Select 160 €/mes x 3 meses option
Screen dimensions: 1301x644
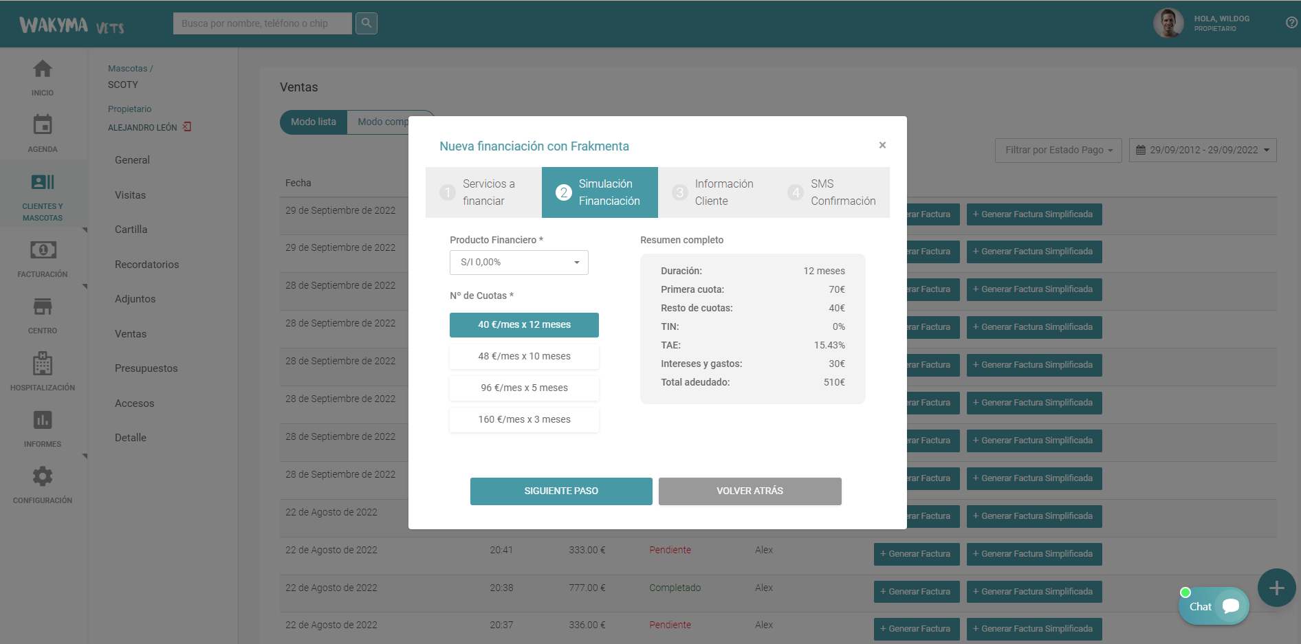click(x=524, y=420)
